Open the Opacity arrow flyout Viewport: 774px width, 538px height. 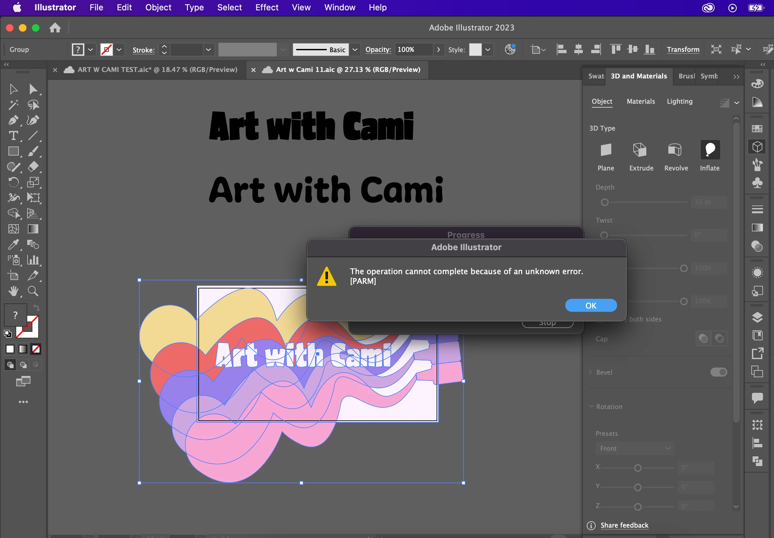438,50
